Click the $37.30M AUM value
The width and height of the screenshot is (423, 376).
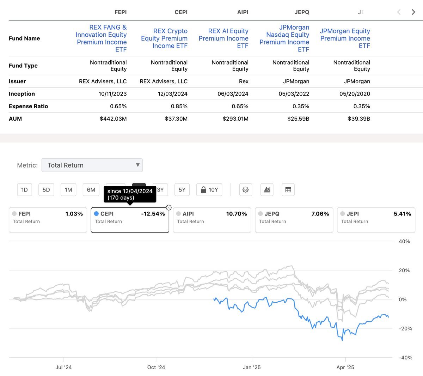point(176,119)
